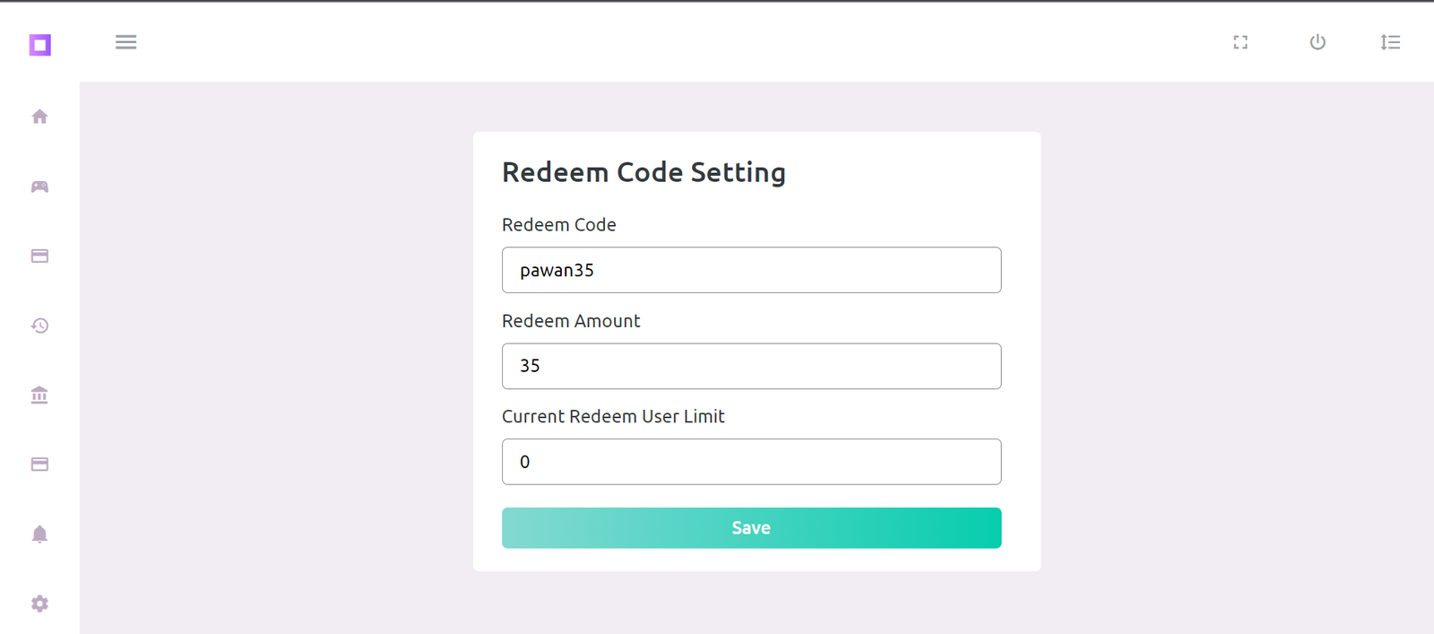Open the game controller sidebar icon

point(39,187)
